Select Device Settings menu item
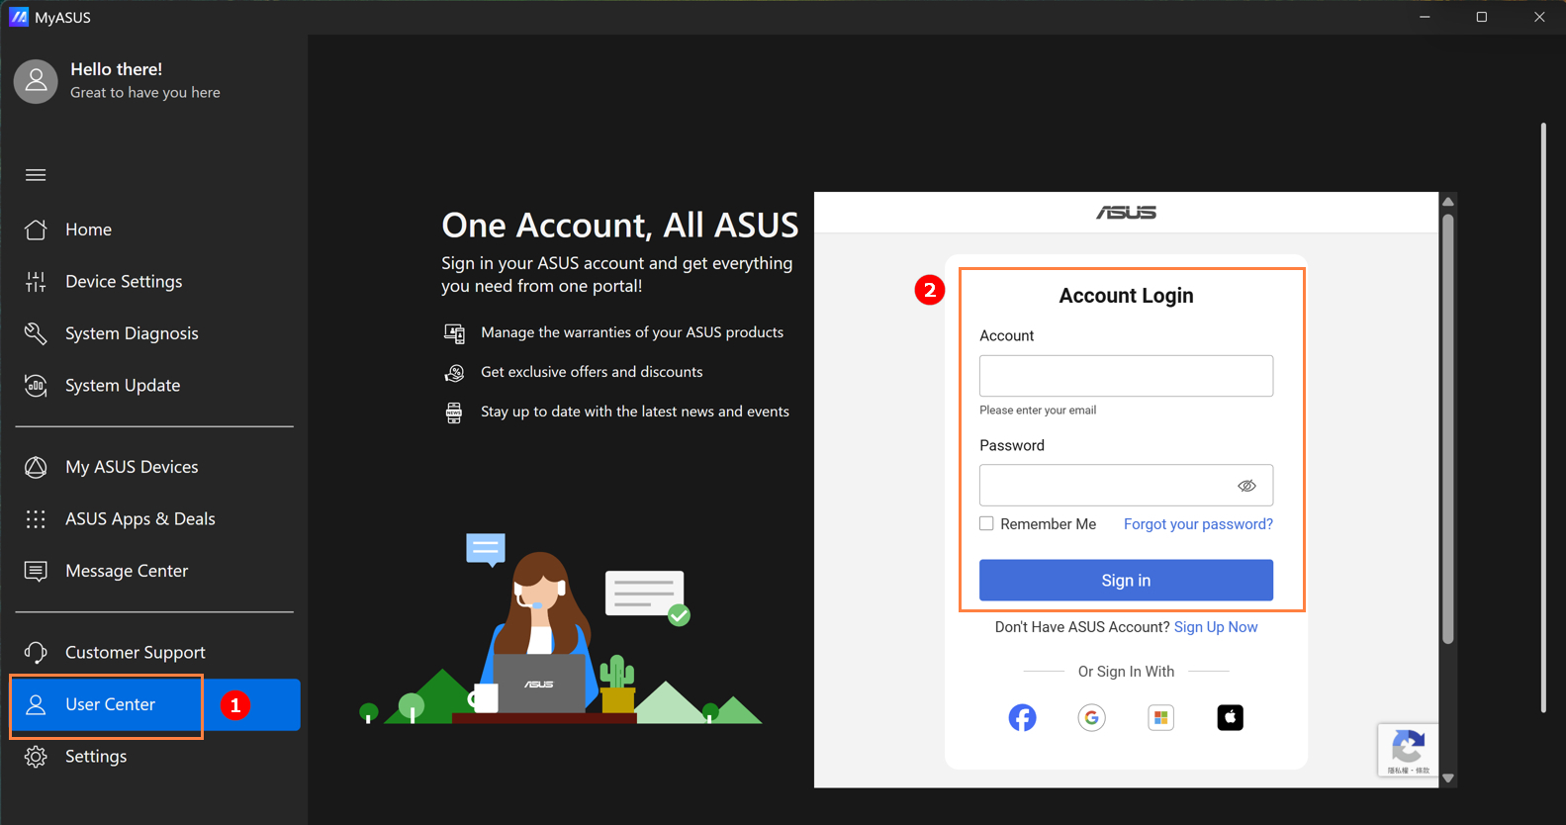The height and width of the screenshot is (825, 1566). [x=123, y=282]
